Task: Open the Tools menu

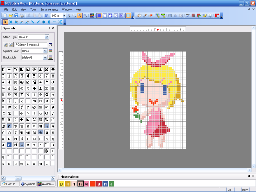Action: click(x=33, y=9)
